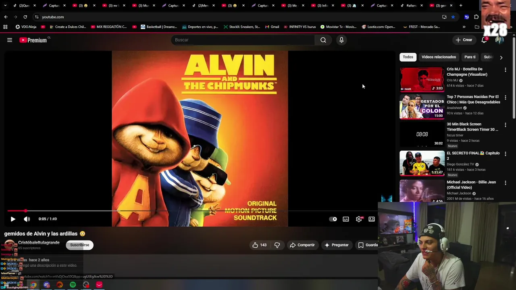The image size is (516, 290).
Task: Click the search input field
Action: (243, 40)
